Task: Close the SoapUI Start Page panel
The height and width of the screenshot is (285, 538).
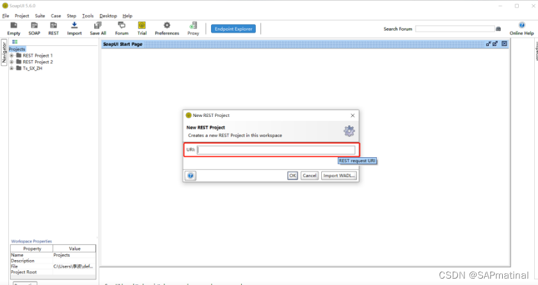Action: click(504, 44)
